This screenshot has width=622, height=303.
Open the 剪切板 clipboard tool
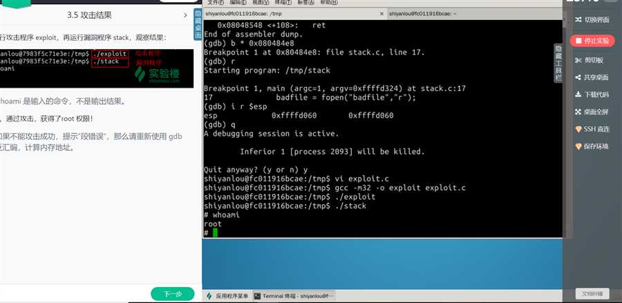coord(589,60)
